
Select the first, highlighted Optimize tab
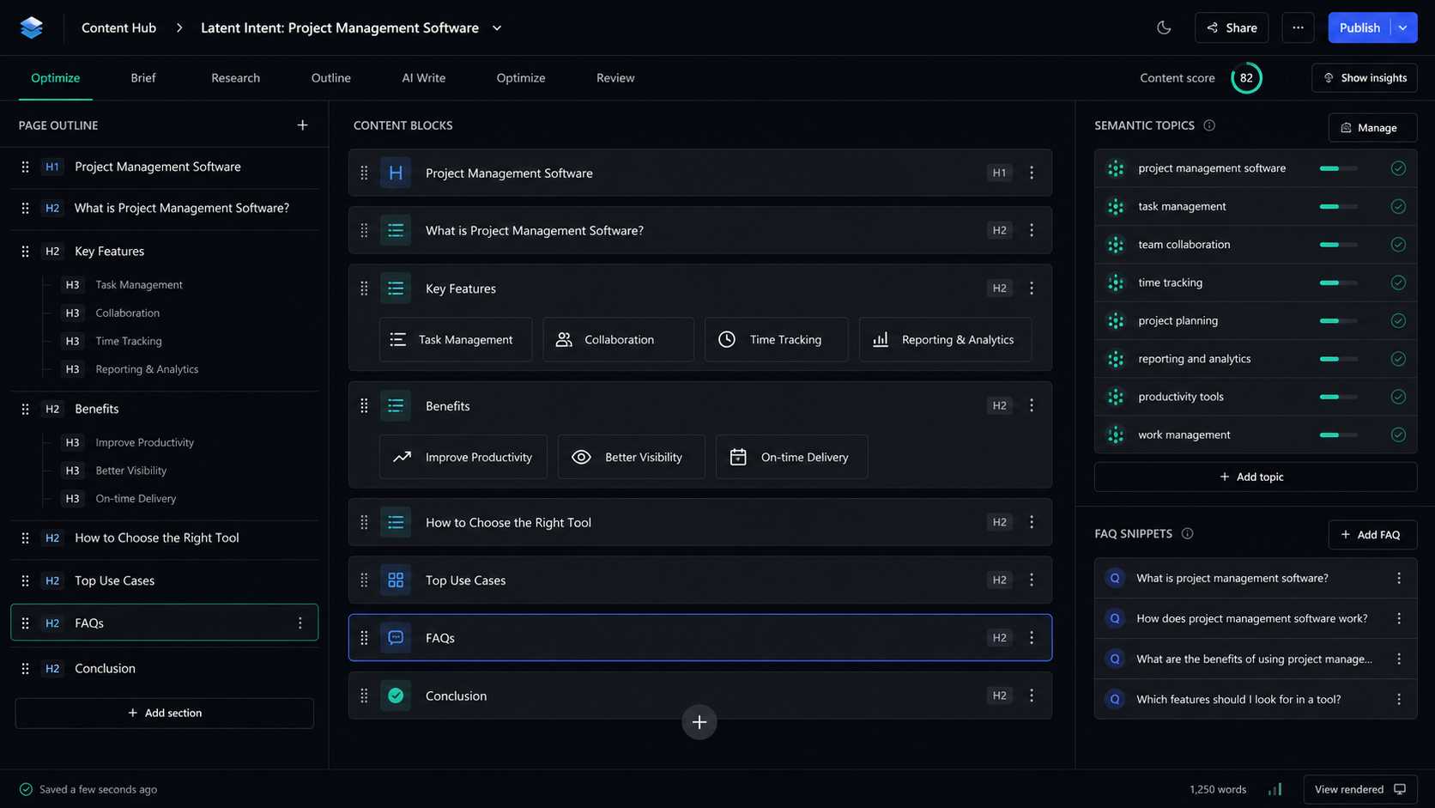55,77
